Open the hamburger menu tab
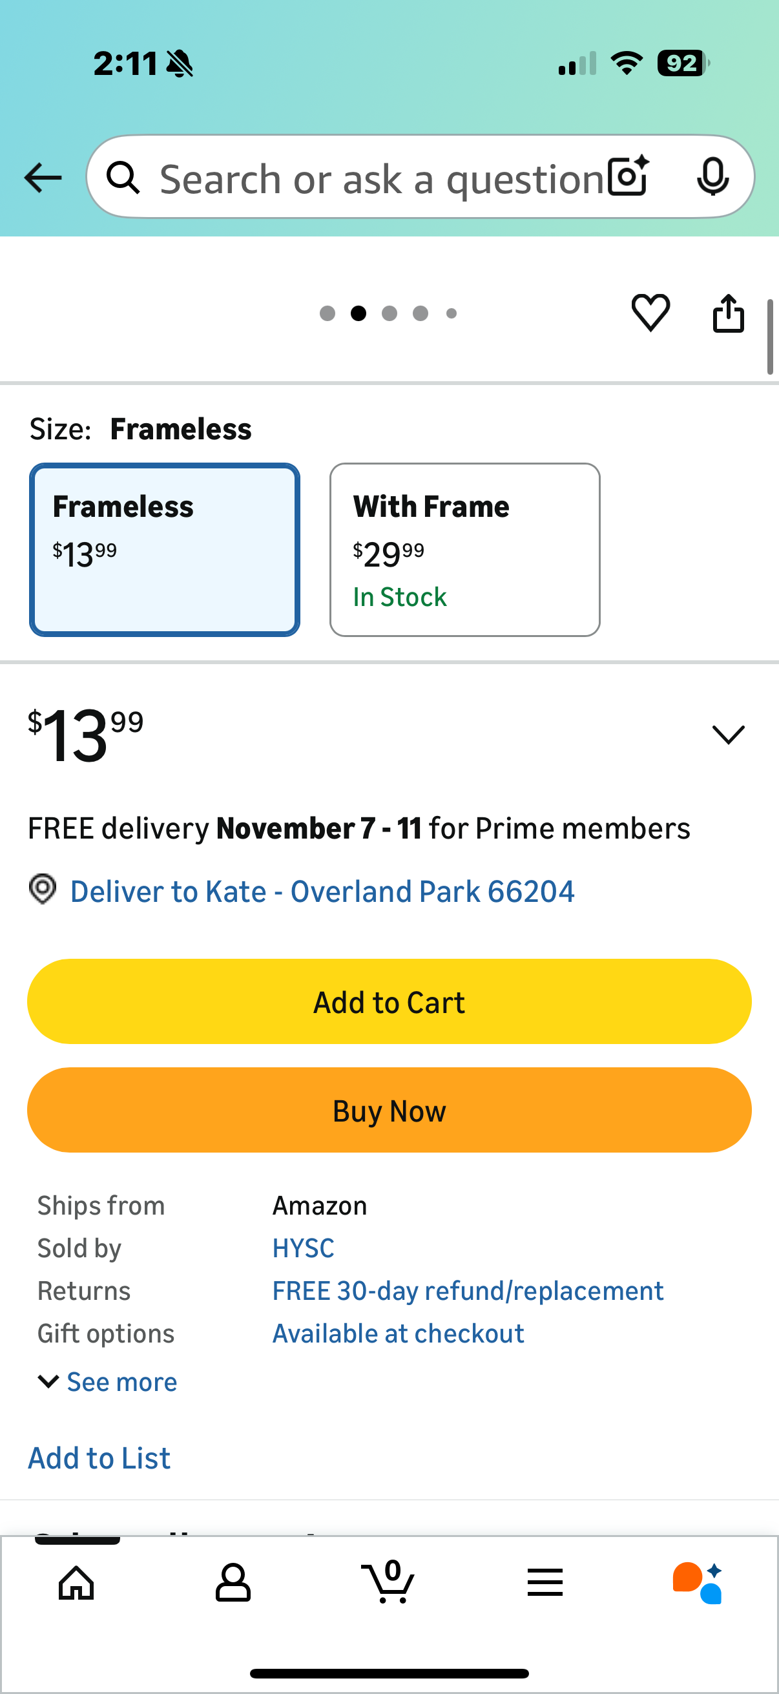Viewport: 779px width, 1694px height. [x=545, y=1582]
